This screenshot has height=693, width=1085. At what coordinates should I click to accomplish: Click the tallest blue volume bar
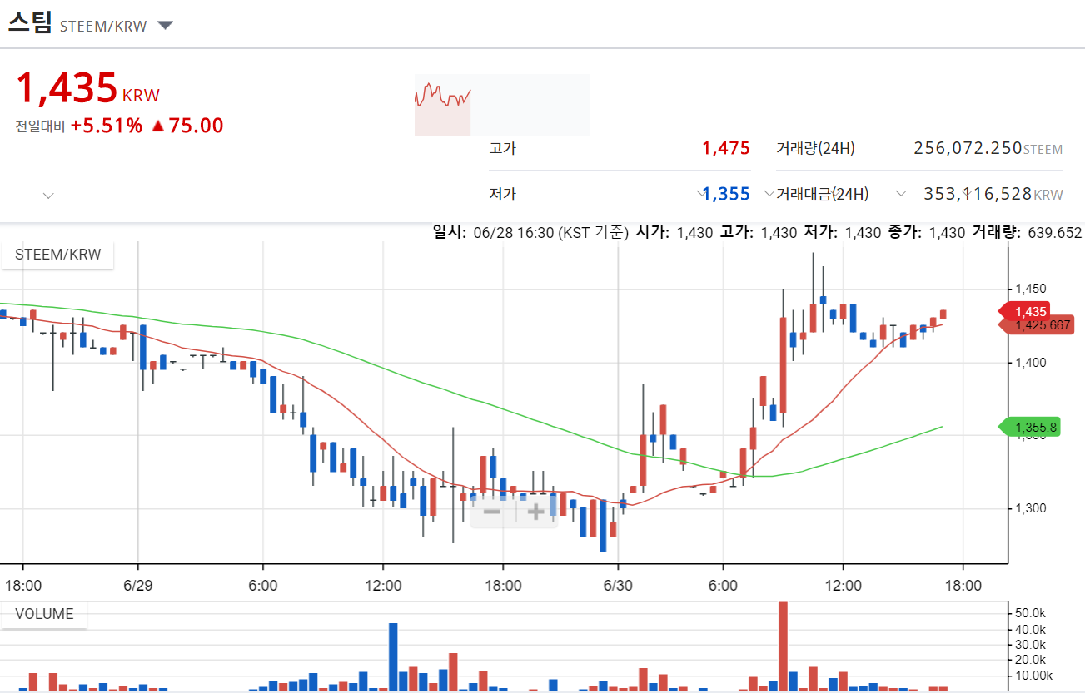click(x=393, y=656)
